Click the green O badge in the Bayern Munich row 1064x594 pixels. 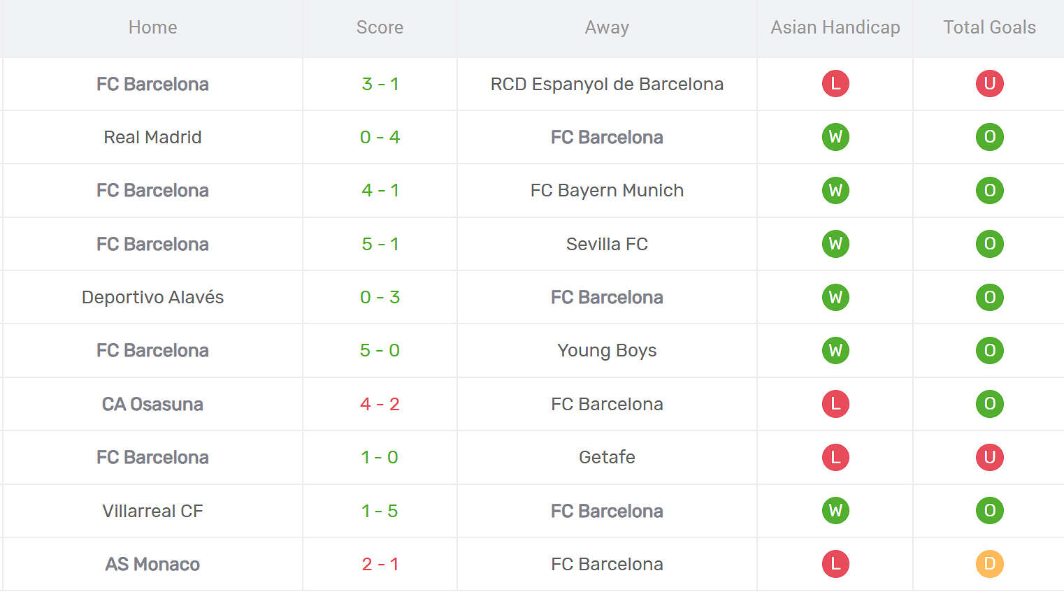(x=989, y=190)
